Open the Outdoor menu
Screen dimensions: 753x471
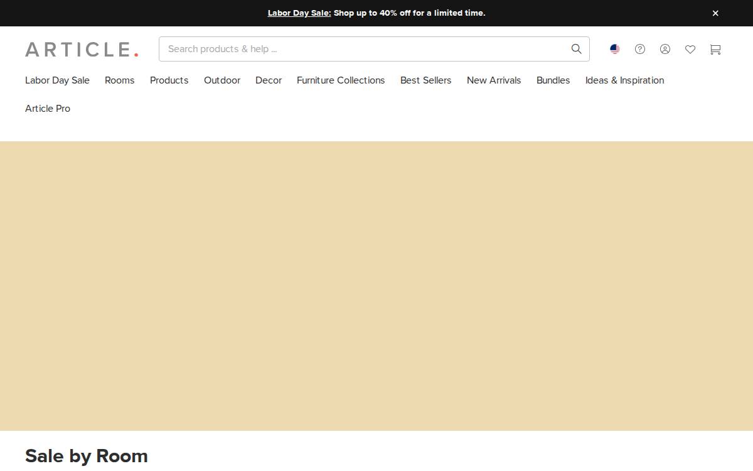click(222, 80)
